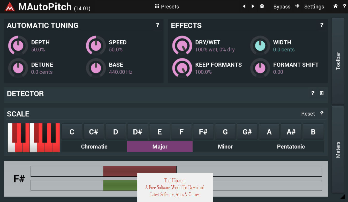Open Effects section help
The height and width of the screenshot is (202, 348).
322,25
